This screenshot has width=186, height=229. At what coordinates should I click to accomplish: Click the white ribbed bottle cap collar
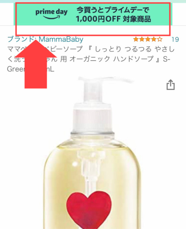click(x=93, y=118)
